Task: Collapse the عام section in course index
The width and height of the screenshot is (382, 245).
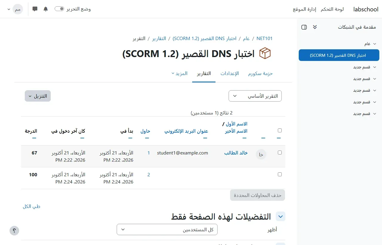Action: (374, 44)
